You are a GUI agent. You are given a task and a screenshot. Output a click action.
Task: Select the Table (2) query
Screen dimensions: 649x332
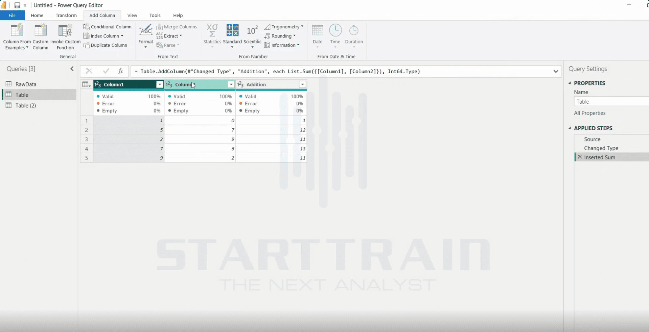[x=26, y=105]
